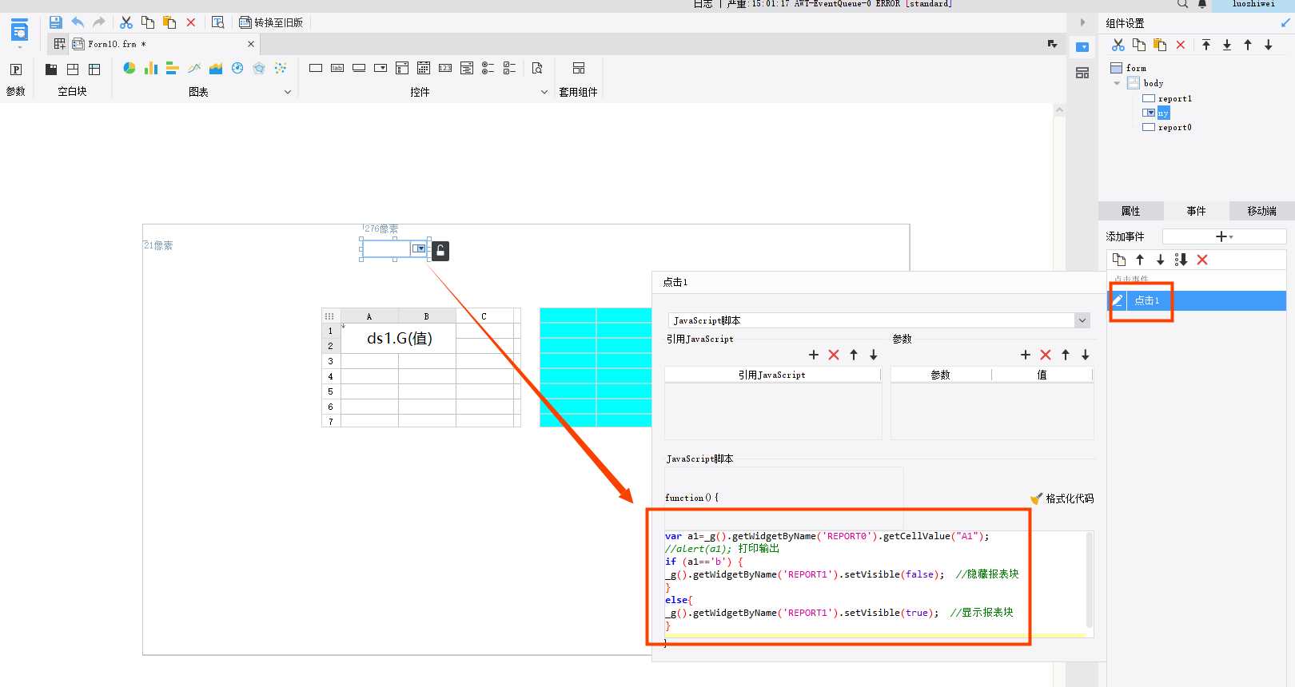The image size is (1295, 687).
Task: Remove 参数 entry with red X
Action: 1046,355
